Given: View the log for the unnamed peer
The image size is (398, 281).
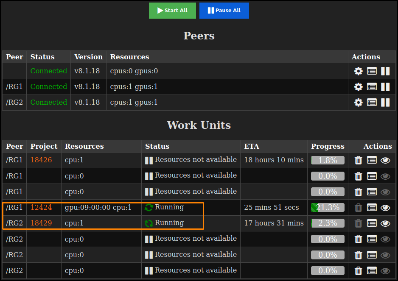Looking at the screenshot, I should coord(372,71).
